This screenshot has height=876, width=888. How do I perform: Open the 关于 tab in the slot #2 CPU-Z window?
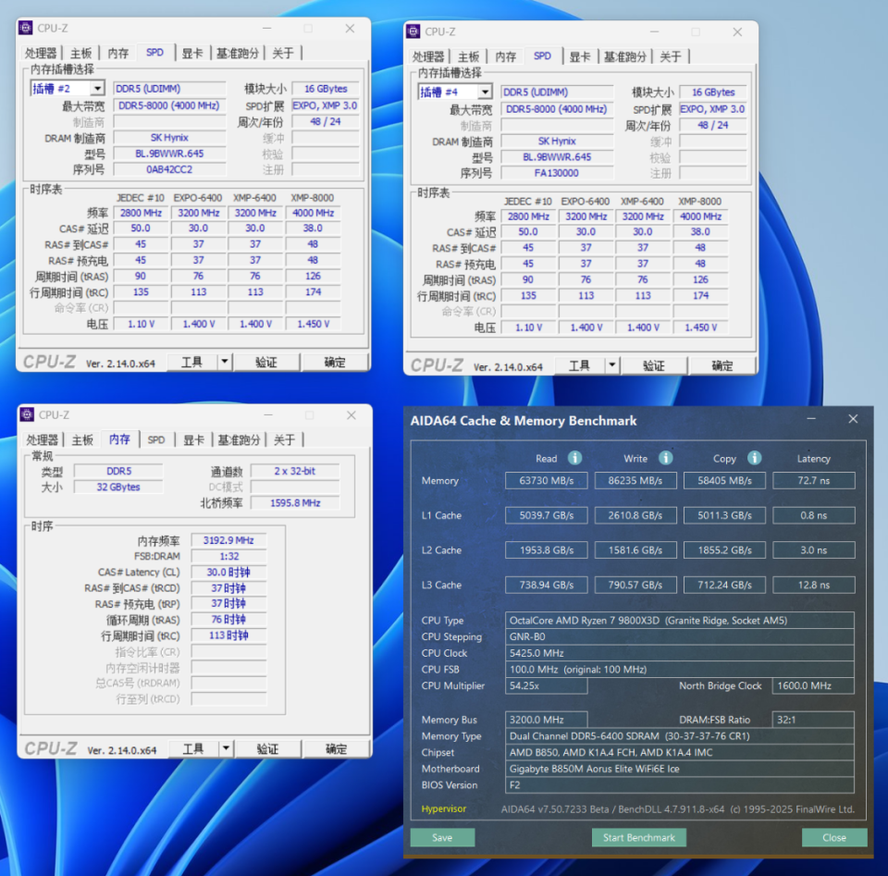tap(283, 54)
